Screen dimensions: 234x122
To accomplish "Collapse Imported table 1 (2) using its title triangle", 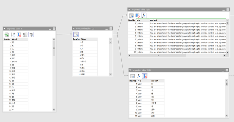I will (x=74, y=28).
